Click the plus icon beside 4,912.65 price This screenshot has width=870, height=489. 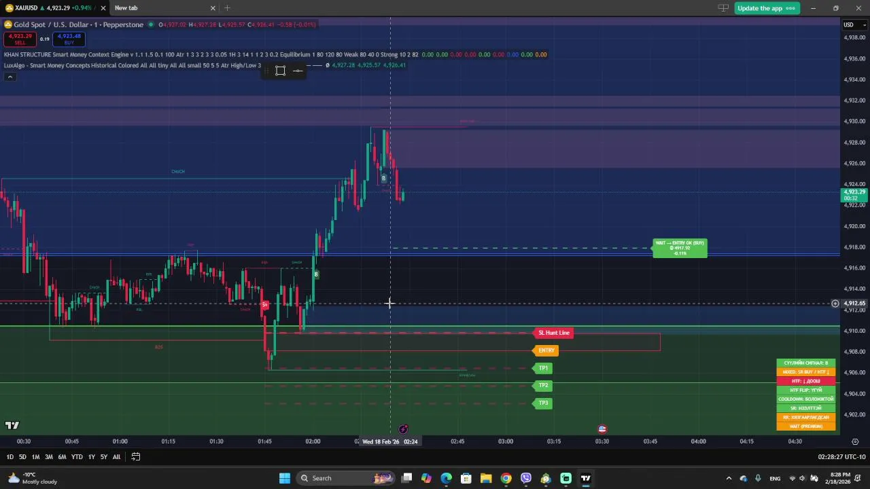(x=835, y=304)
